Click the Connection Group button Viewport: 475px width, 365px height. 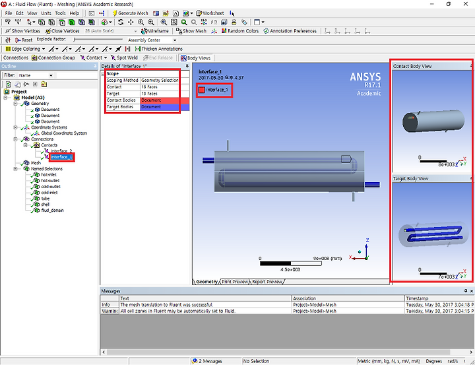(53, 57)
